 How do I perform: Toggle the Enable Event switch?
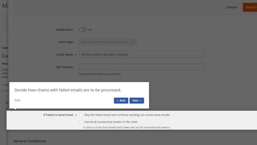click(83, 30)
